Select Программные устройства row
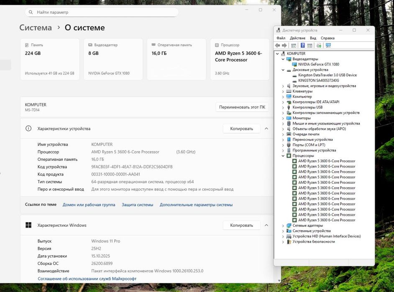The image size is (394, 292). (x=314, y=150)
